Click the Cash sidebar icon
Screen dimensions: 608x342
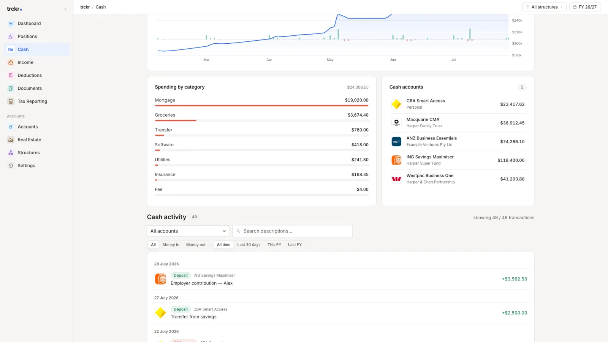tap(11, 49)
